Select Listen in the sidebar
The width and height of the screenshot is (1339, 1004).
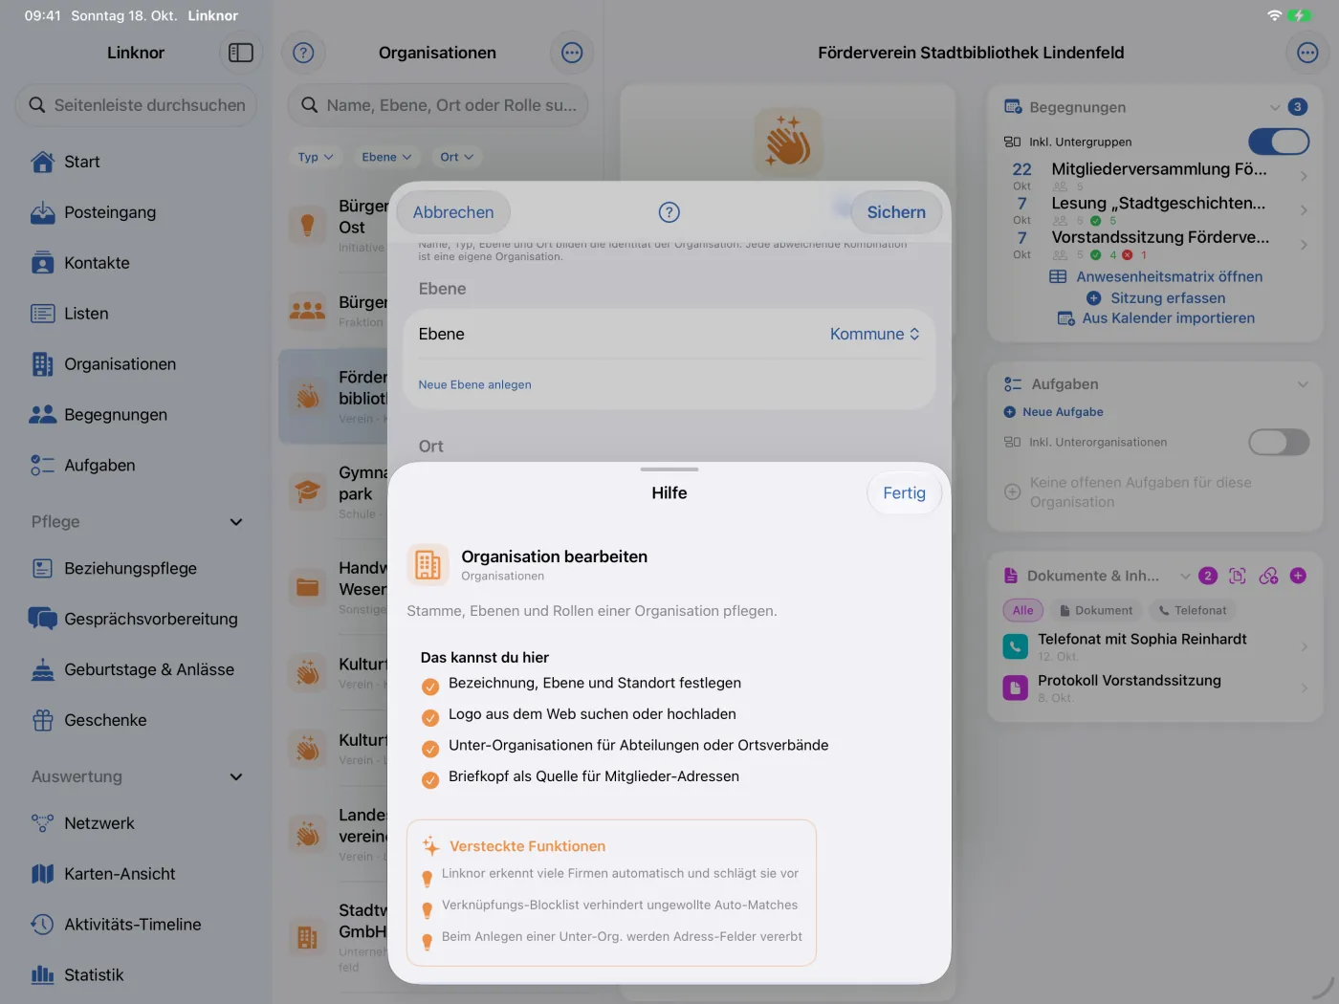coord(136,314)
